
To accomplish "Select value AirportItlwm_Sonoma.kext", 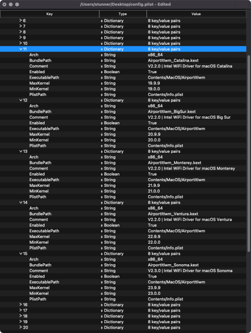I will pos(173,265).
